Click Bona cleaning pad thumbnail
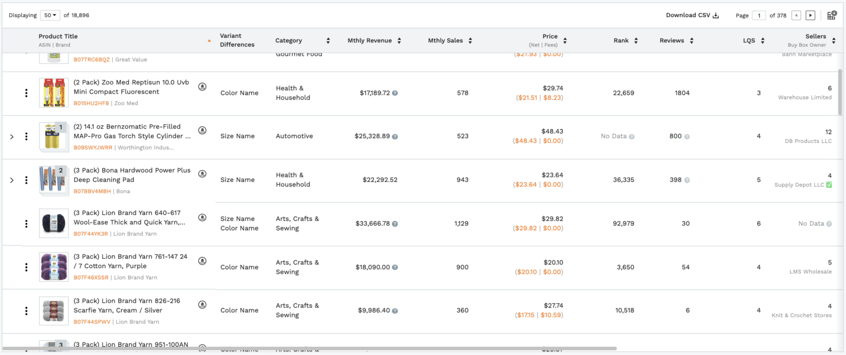This screenshot has height=355, width=846. coord(53,180)
